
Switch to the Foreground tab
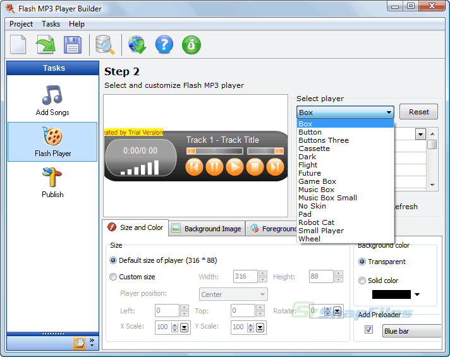[x=272, y=229]
